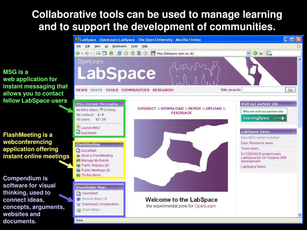Click the new window toolbar icon
The width and height of the screenshot is (307, 230).
pos(105,53)
